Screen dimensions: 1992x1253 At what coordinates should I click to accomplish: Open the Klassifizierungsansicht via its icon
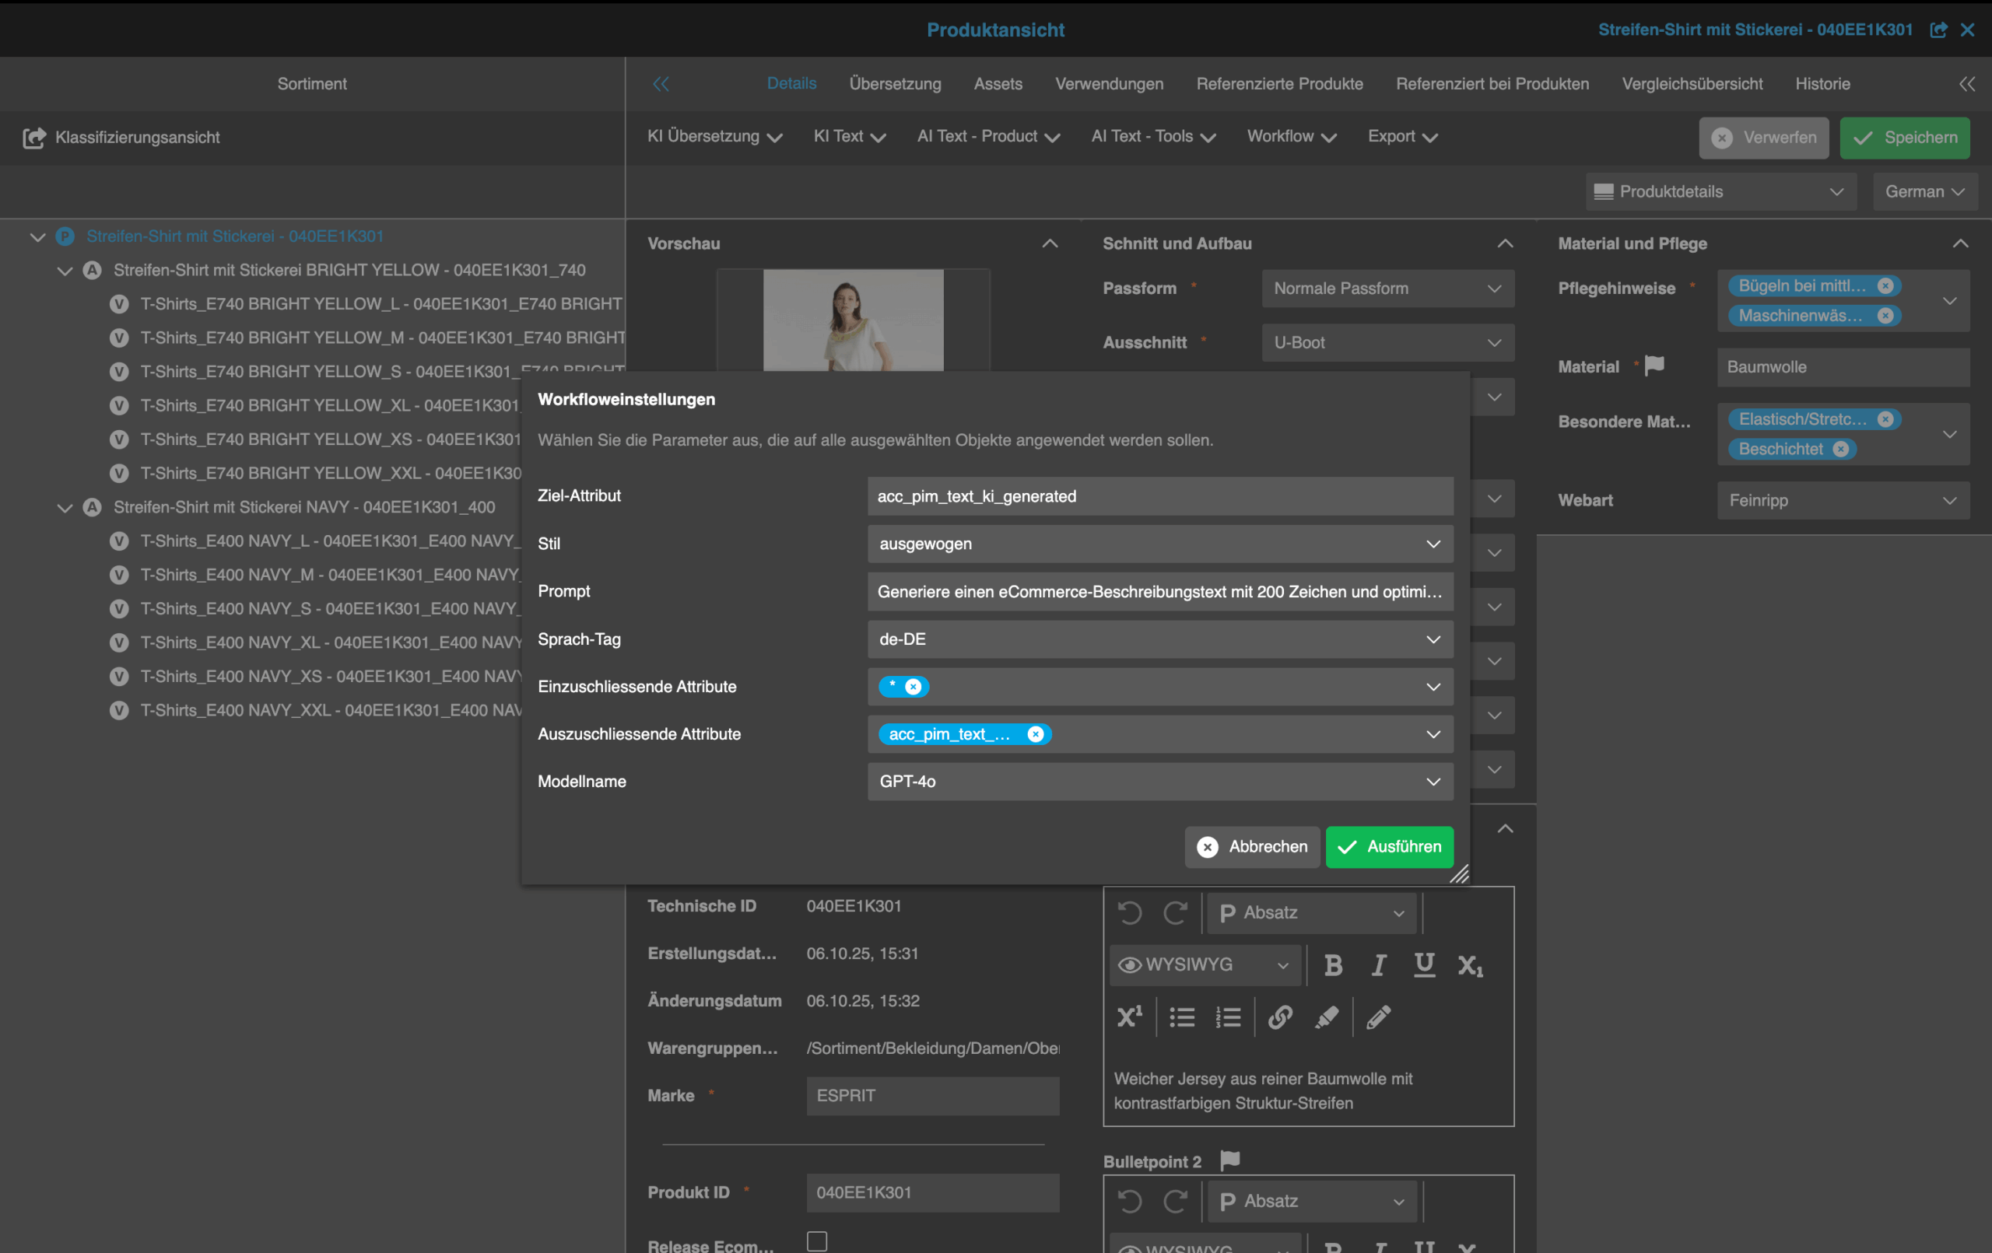(x=34, y=138)
